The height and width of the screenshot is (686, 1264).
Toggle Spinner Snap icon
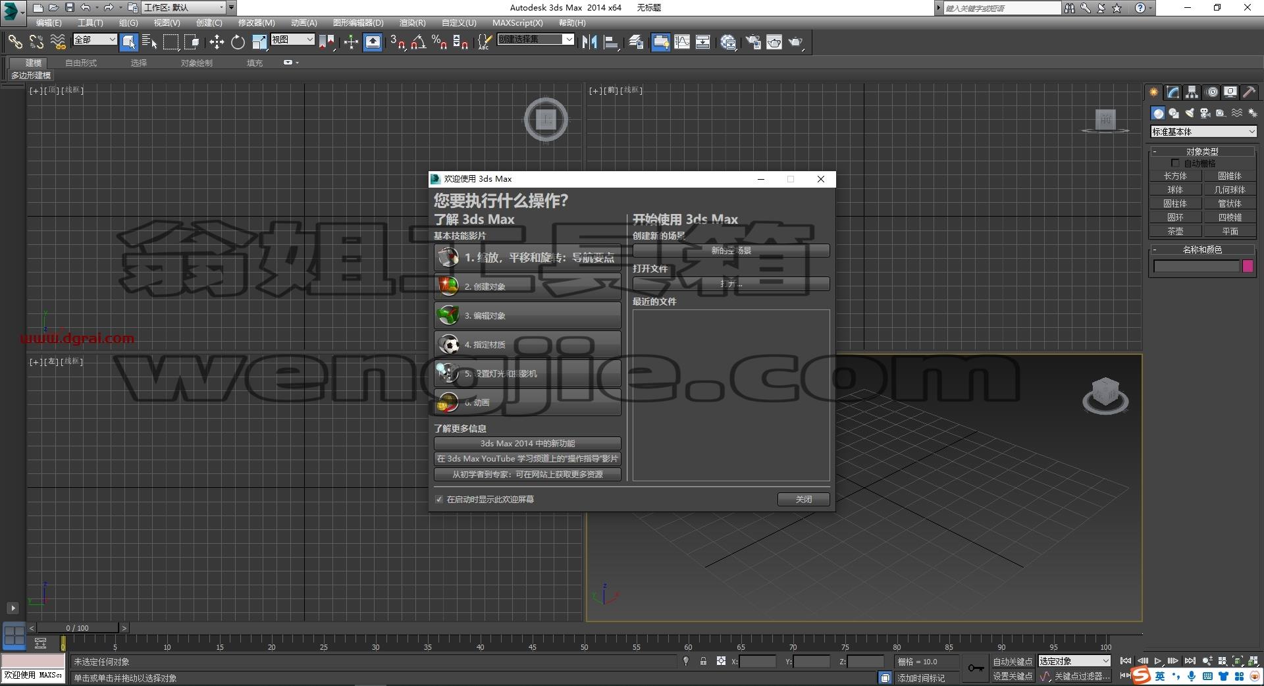coord(461,42)
